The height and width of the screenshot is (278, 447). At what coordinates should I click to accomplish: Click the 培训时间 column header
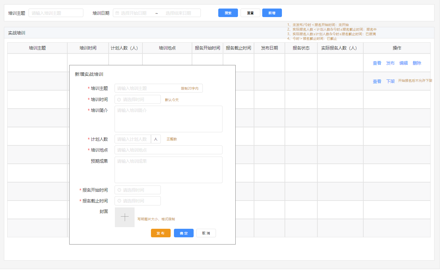(88, 48)
